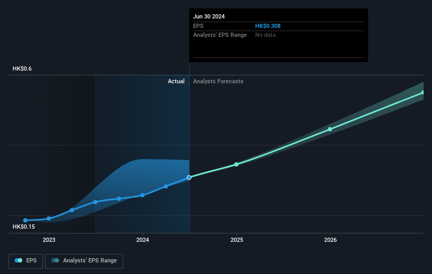
Task: Click the HK$0.15 axis label
Action: (24, 227)
